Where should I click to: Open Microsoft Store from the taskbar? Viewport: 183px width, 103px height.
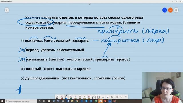tap(49, 101)
